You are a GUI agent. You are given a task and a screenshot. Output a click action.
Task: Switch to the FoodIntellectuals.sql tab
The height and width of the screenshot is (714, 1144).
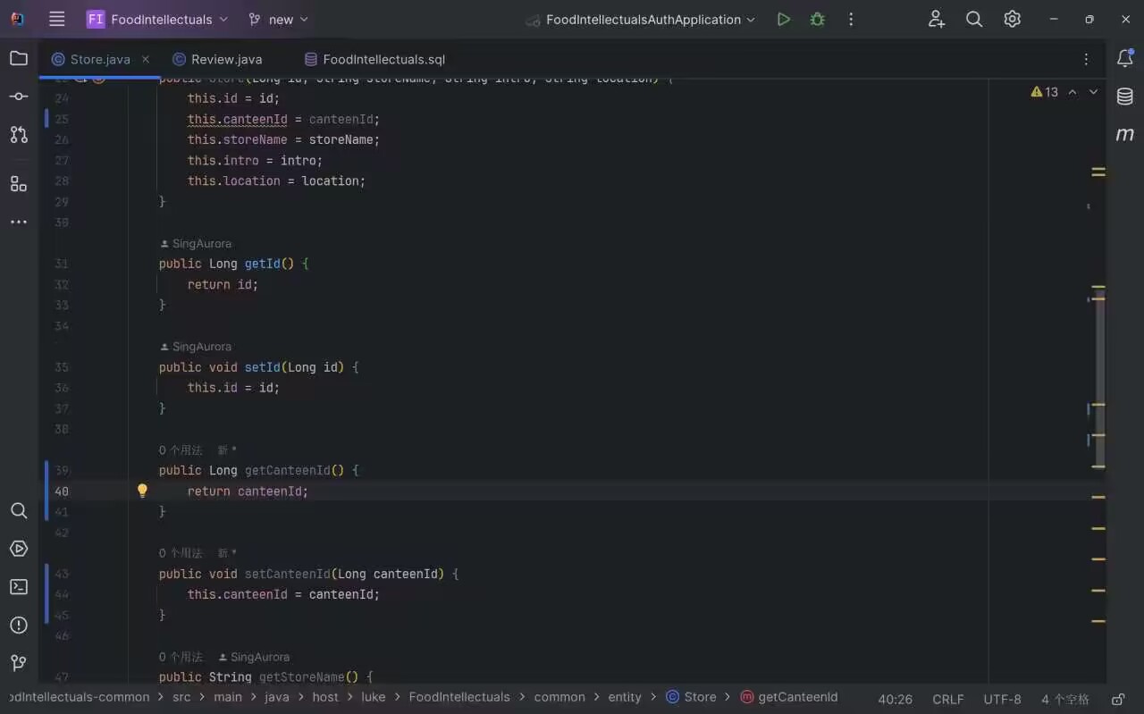374,59
